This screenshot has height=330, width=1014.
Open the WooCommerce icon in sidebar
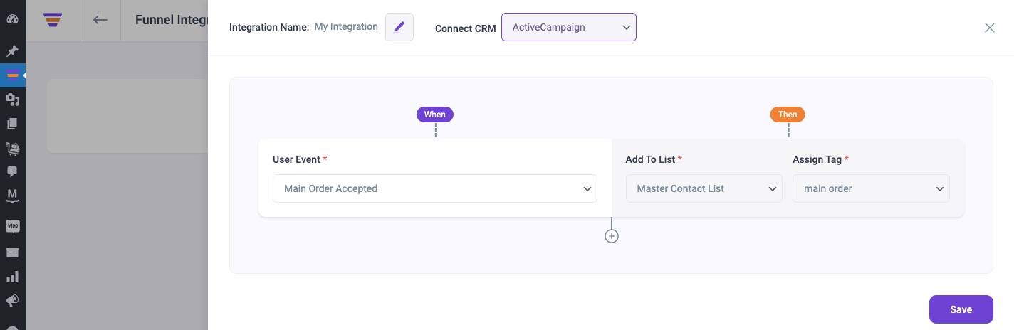click(12, 226)
